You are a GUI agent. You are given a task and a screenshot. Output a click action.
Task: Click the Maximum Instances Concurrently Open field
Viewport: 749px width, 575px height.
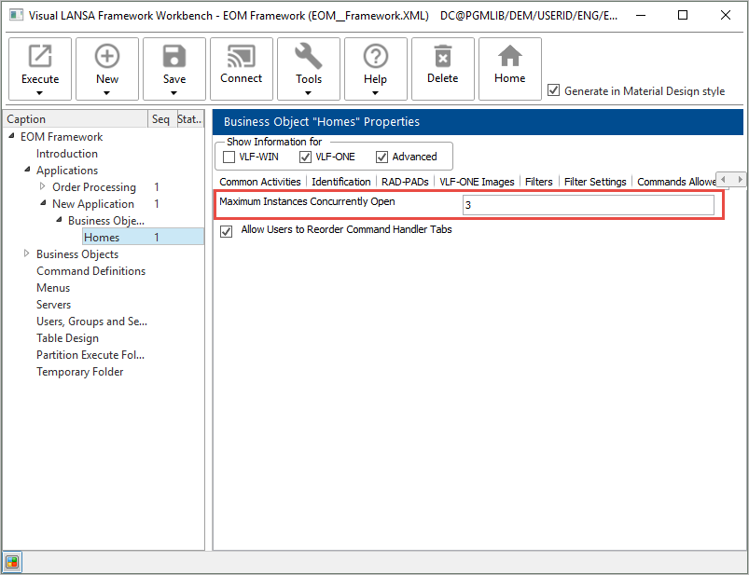(588, 205)
